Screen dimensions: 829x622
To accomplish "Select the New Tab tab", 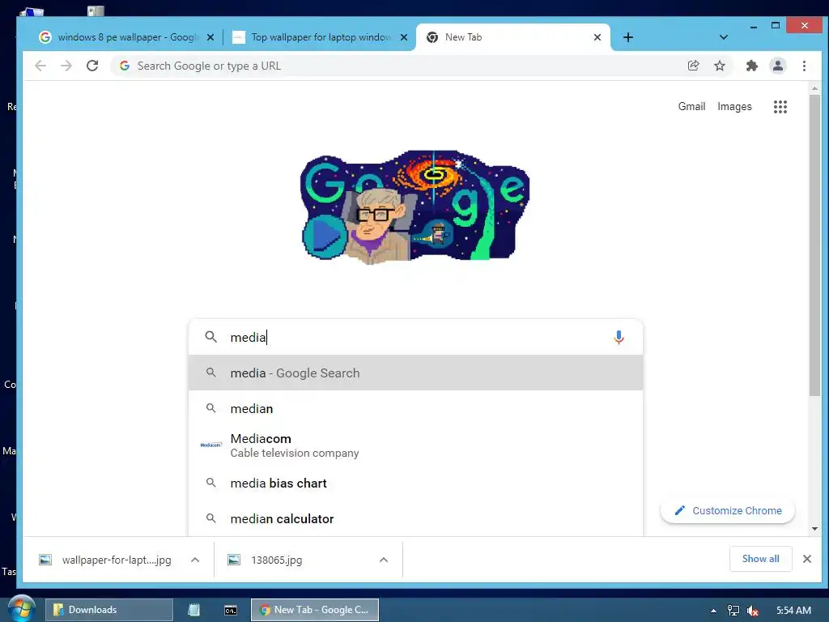I will [x=512, y=37].
